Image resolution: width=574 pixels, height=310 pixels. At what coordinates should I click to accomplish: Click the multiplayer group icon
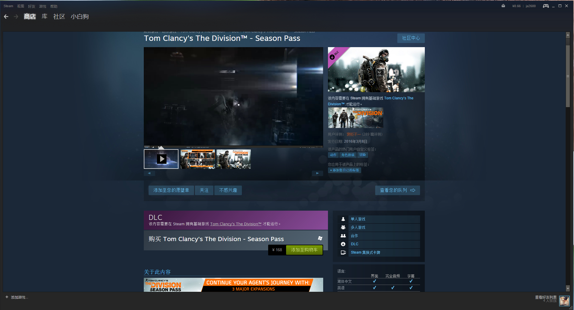(343, 227)
